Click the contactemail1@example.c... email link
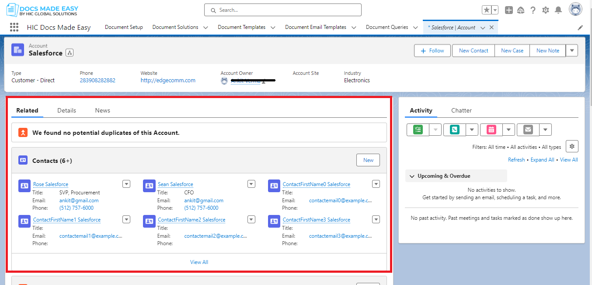Screen dimensions: 592x285 [x=91, y=236]
